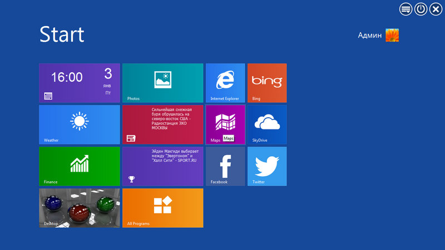Launch Internet Explorer tile

point(225,83)
